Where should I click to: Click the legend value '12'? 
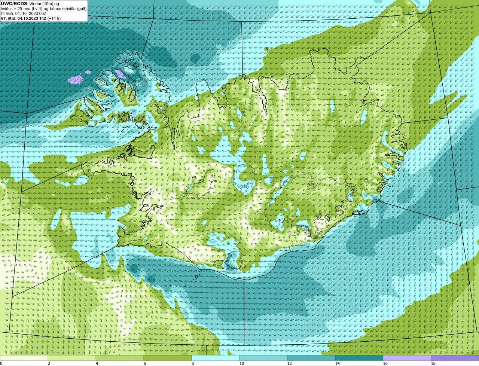(x=290, y=363)
